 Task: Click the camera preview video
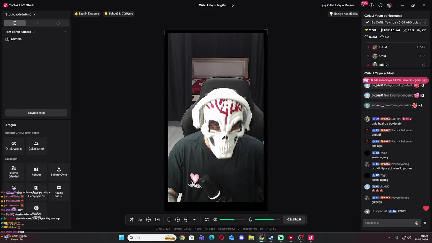tap(216, 117)
